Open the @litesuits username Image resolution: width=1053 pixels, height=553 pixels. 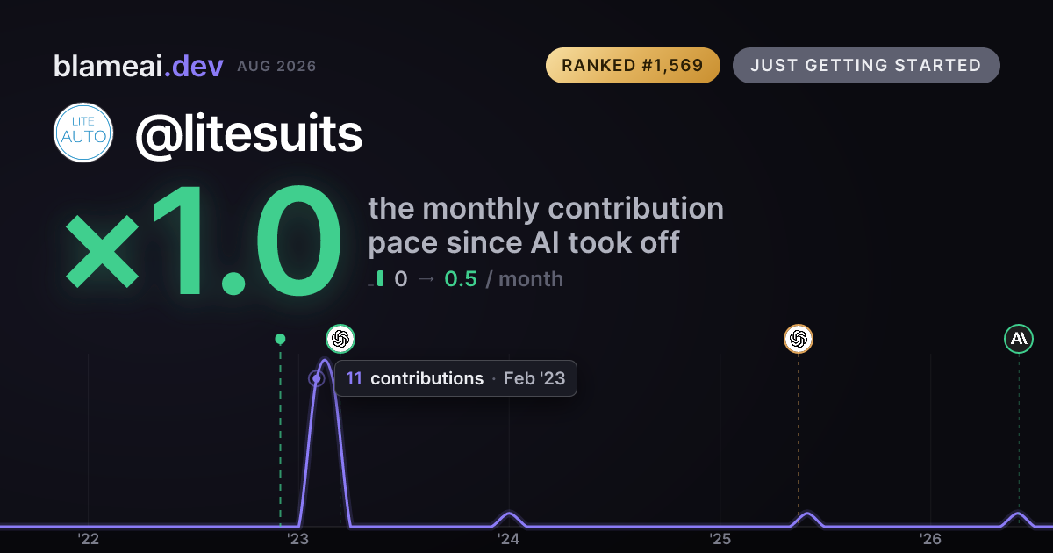point(248,133)
